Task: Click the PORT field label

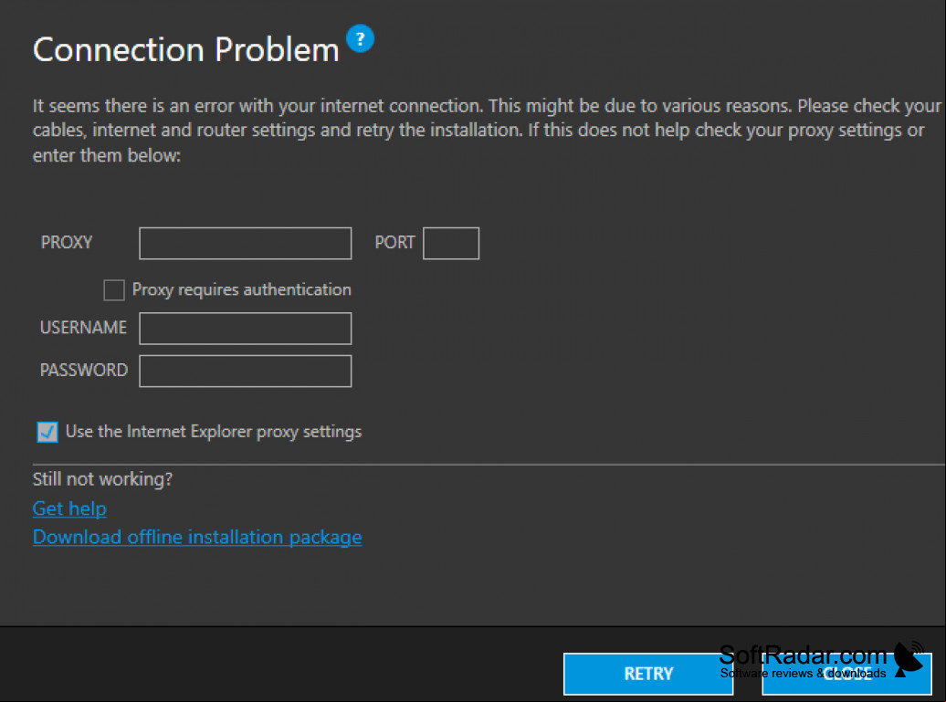Action: pyautogui.click(x=394, y=243)
